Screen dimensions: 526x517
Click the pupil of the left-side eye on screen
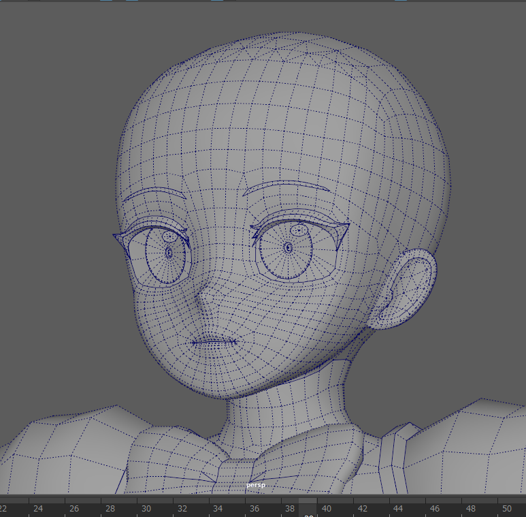[169, 253]
